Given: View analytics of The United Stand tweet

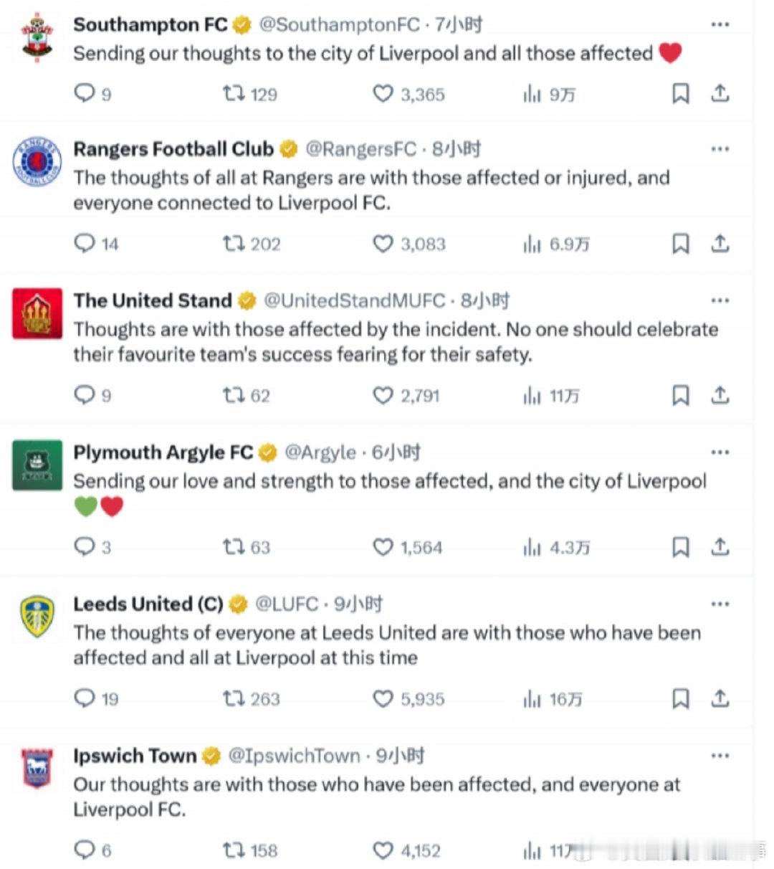Looking at the screenshot, I should (x=532, y=396).
